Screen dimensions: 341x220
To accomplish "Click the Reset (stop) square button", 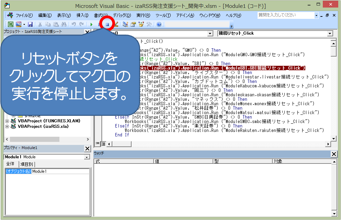I will point(107,24).
